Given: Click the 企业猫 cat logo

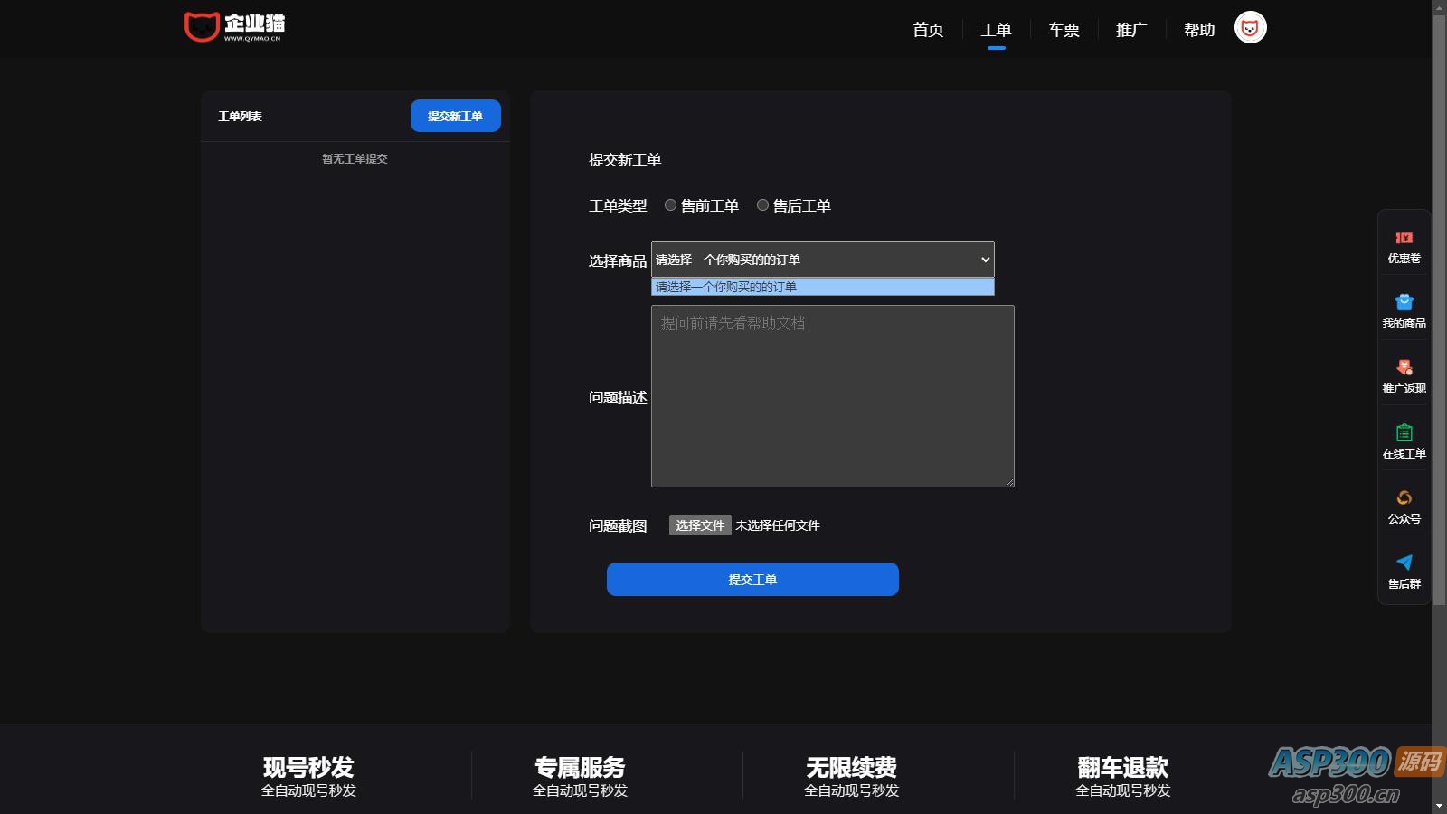Looking at the screenshot, I should coord(233,27).
